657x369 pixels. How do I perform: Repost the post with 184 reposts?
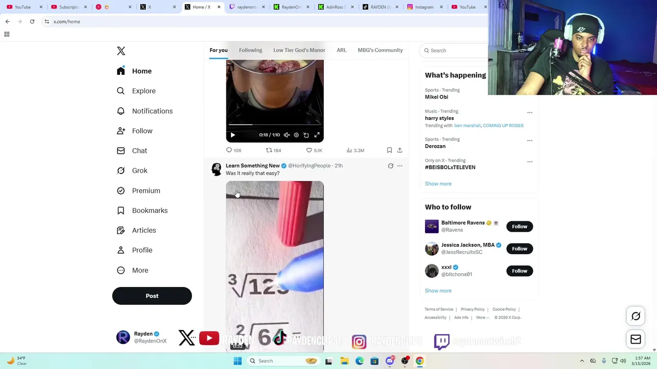(x=273, y=150)
